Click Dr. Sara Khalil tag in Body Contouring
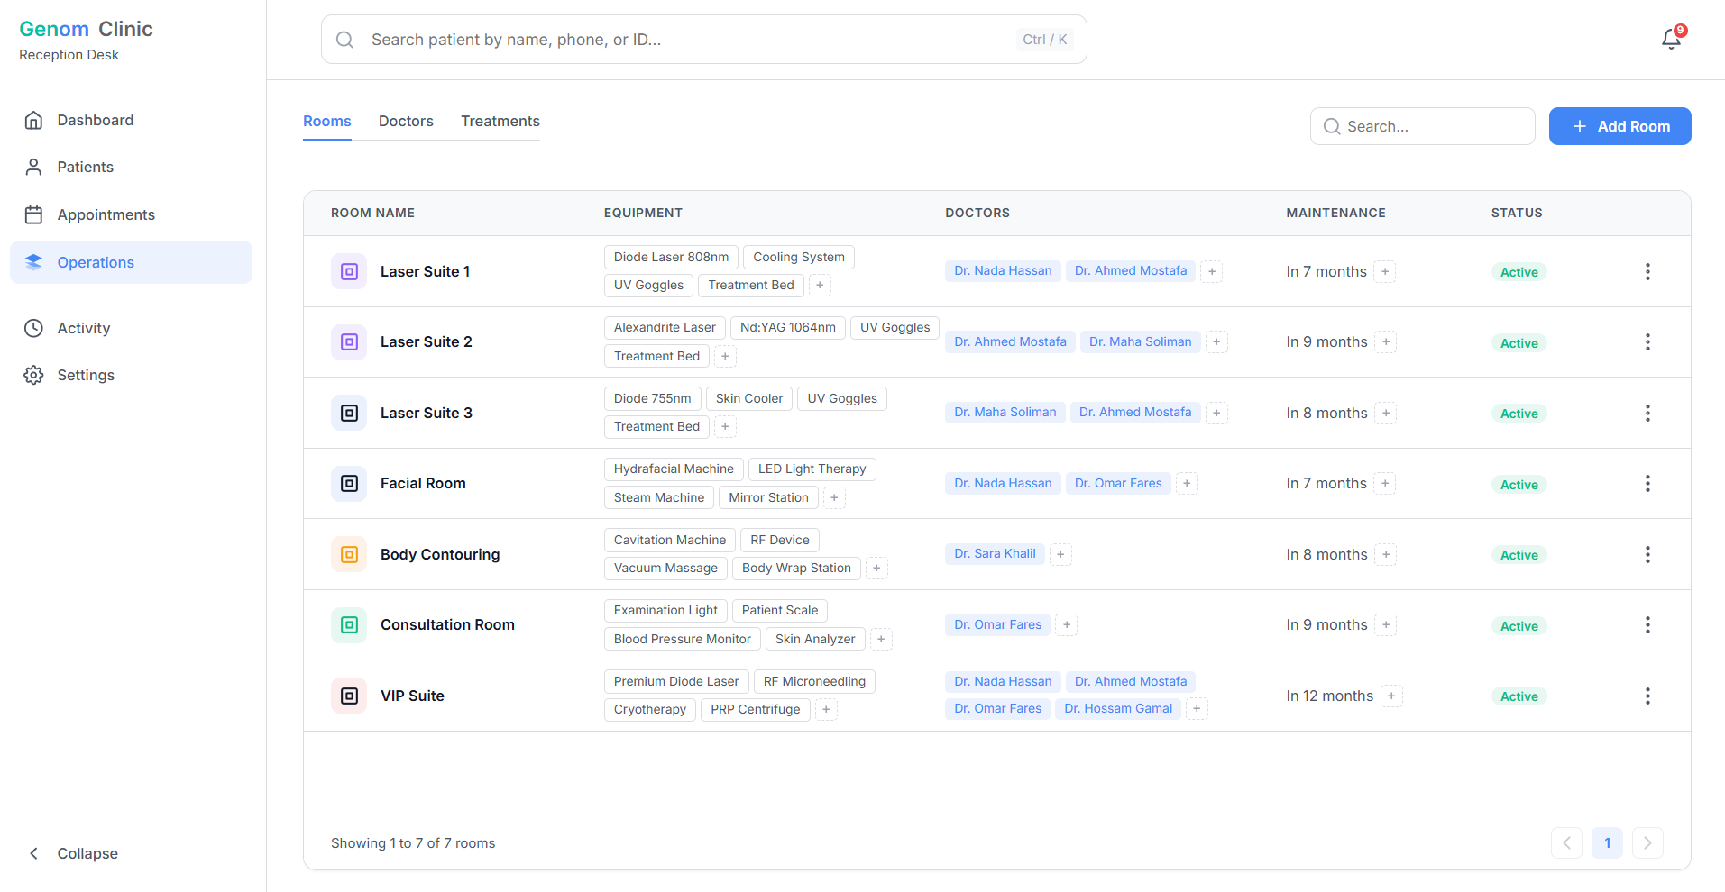The height and width of the screenshot is (892, 1725). click(995, 553)
